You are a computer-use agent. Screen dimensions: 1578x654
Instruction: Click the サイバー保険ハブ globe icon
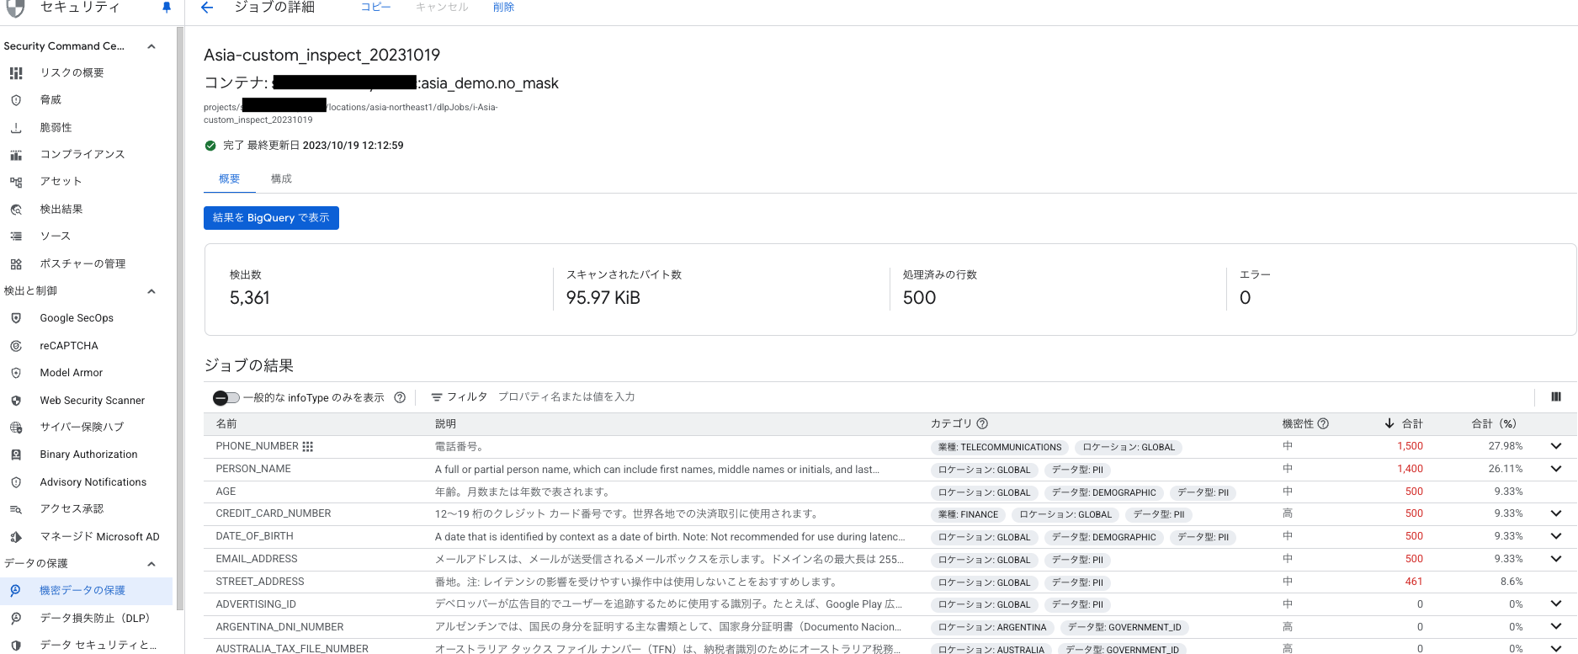16,428
